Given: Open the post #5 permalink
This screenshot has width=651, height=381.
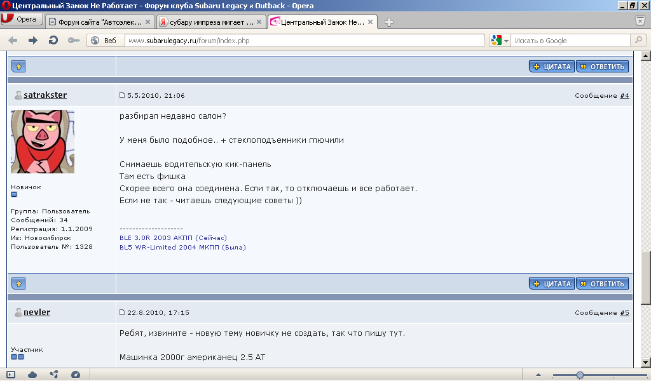Looking at the screenshot, I should [624, 312].
